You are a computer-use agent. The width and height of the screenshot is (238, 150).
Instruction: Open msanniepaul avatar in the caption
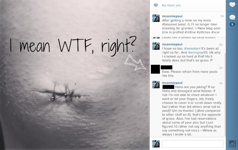(156, 18)
